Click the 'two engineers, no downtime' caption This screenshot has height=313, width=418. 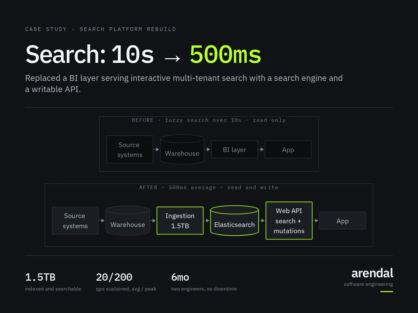(204, 289)
